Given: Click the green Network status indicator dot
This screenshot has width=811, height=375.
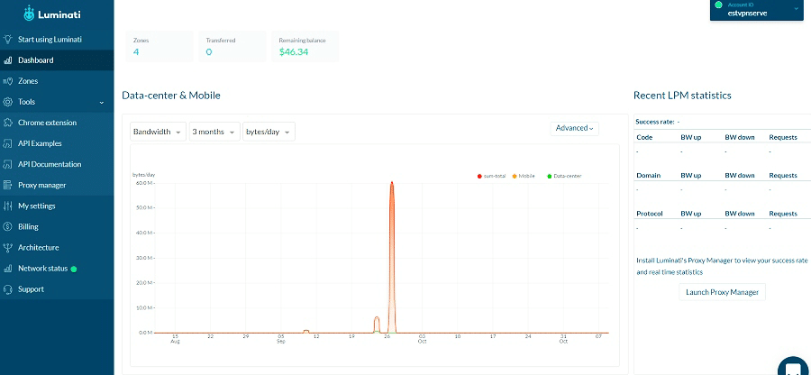Looking at the screenshot, I should [74, 269].
